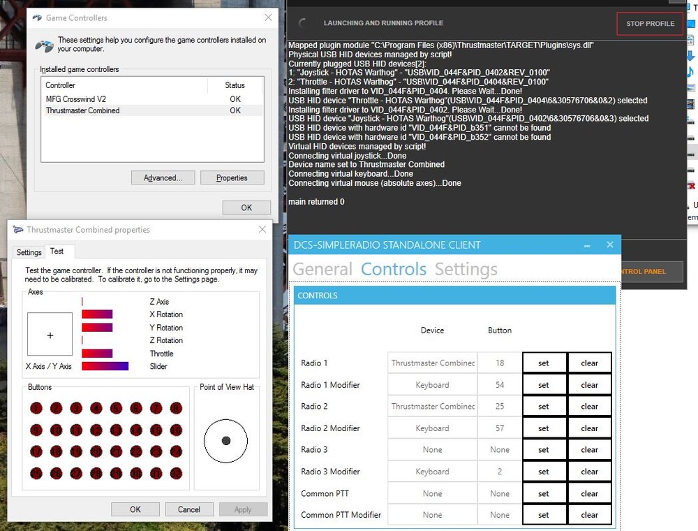Click the Thrustmaster Combined properties title bar icon

point(18,229)
